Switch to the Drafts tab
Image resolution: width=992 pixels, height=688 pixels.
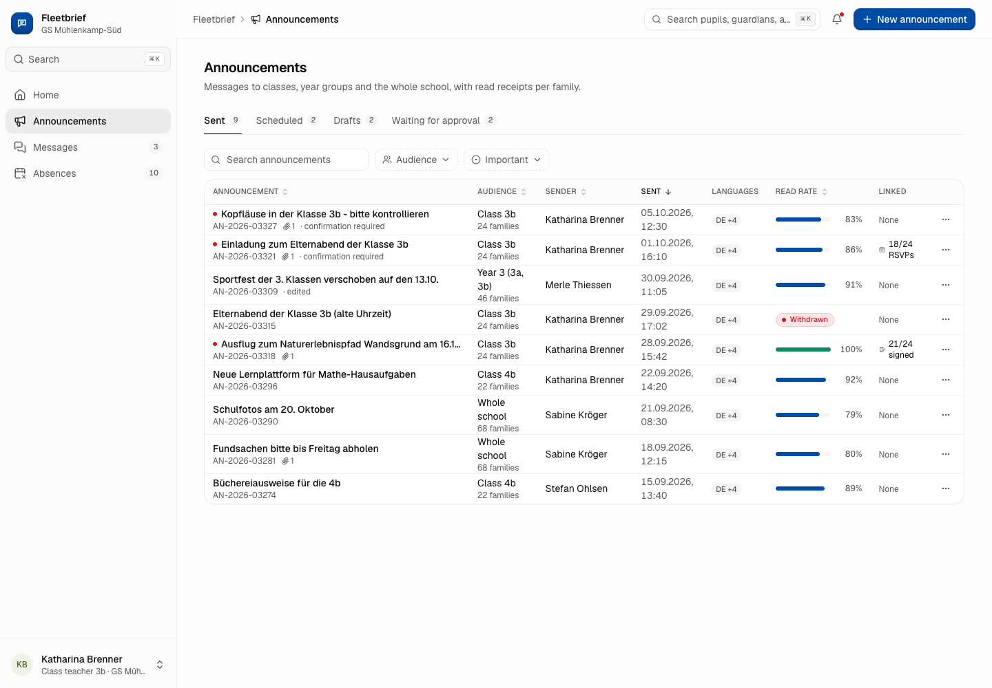355,120
